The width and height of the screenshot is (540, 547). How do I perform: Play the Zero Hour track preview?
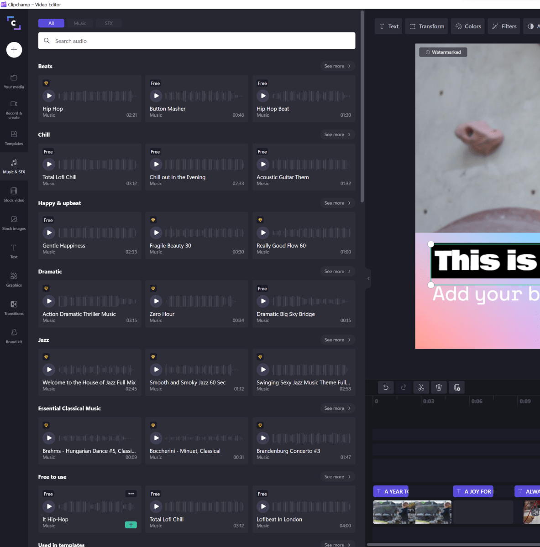(x=156, y=301)
